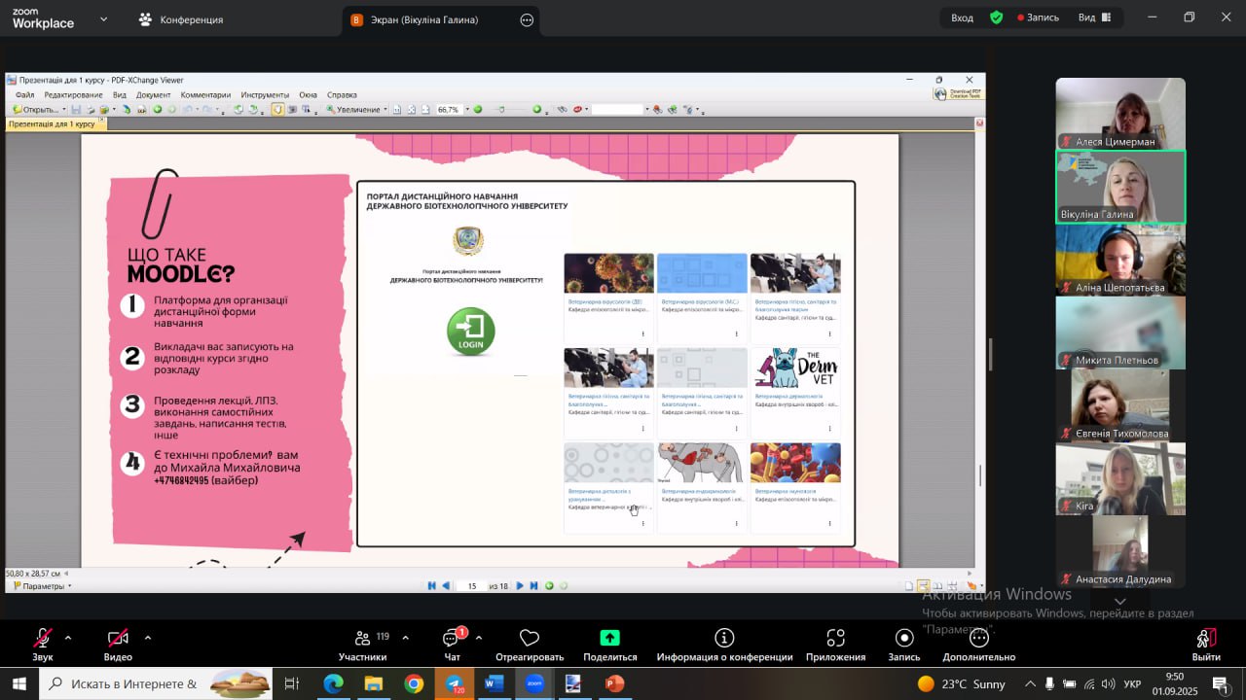This screenshot has height=700, width=1246.
Task: Expand audio options arrow next to Звук
Action: (x=67, y=638)
